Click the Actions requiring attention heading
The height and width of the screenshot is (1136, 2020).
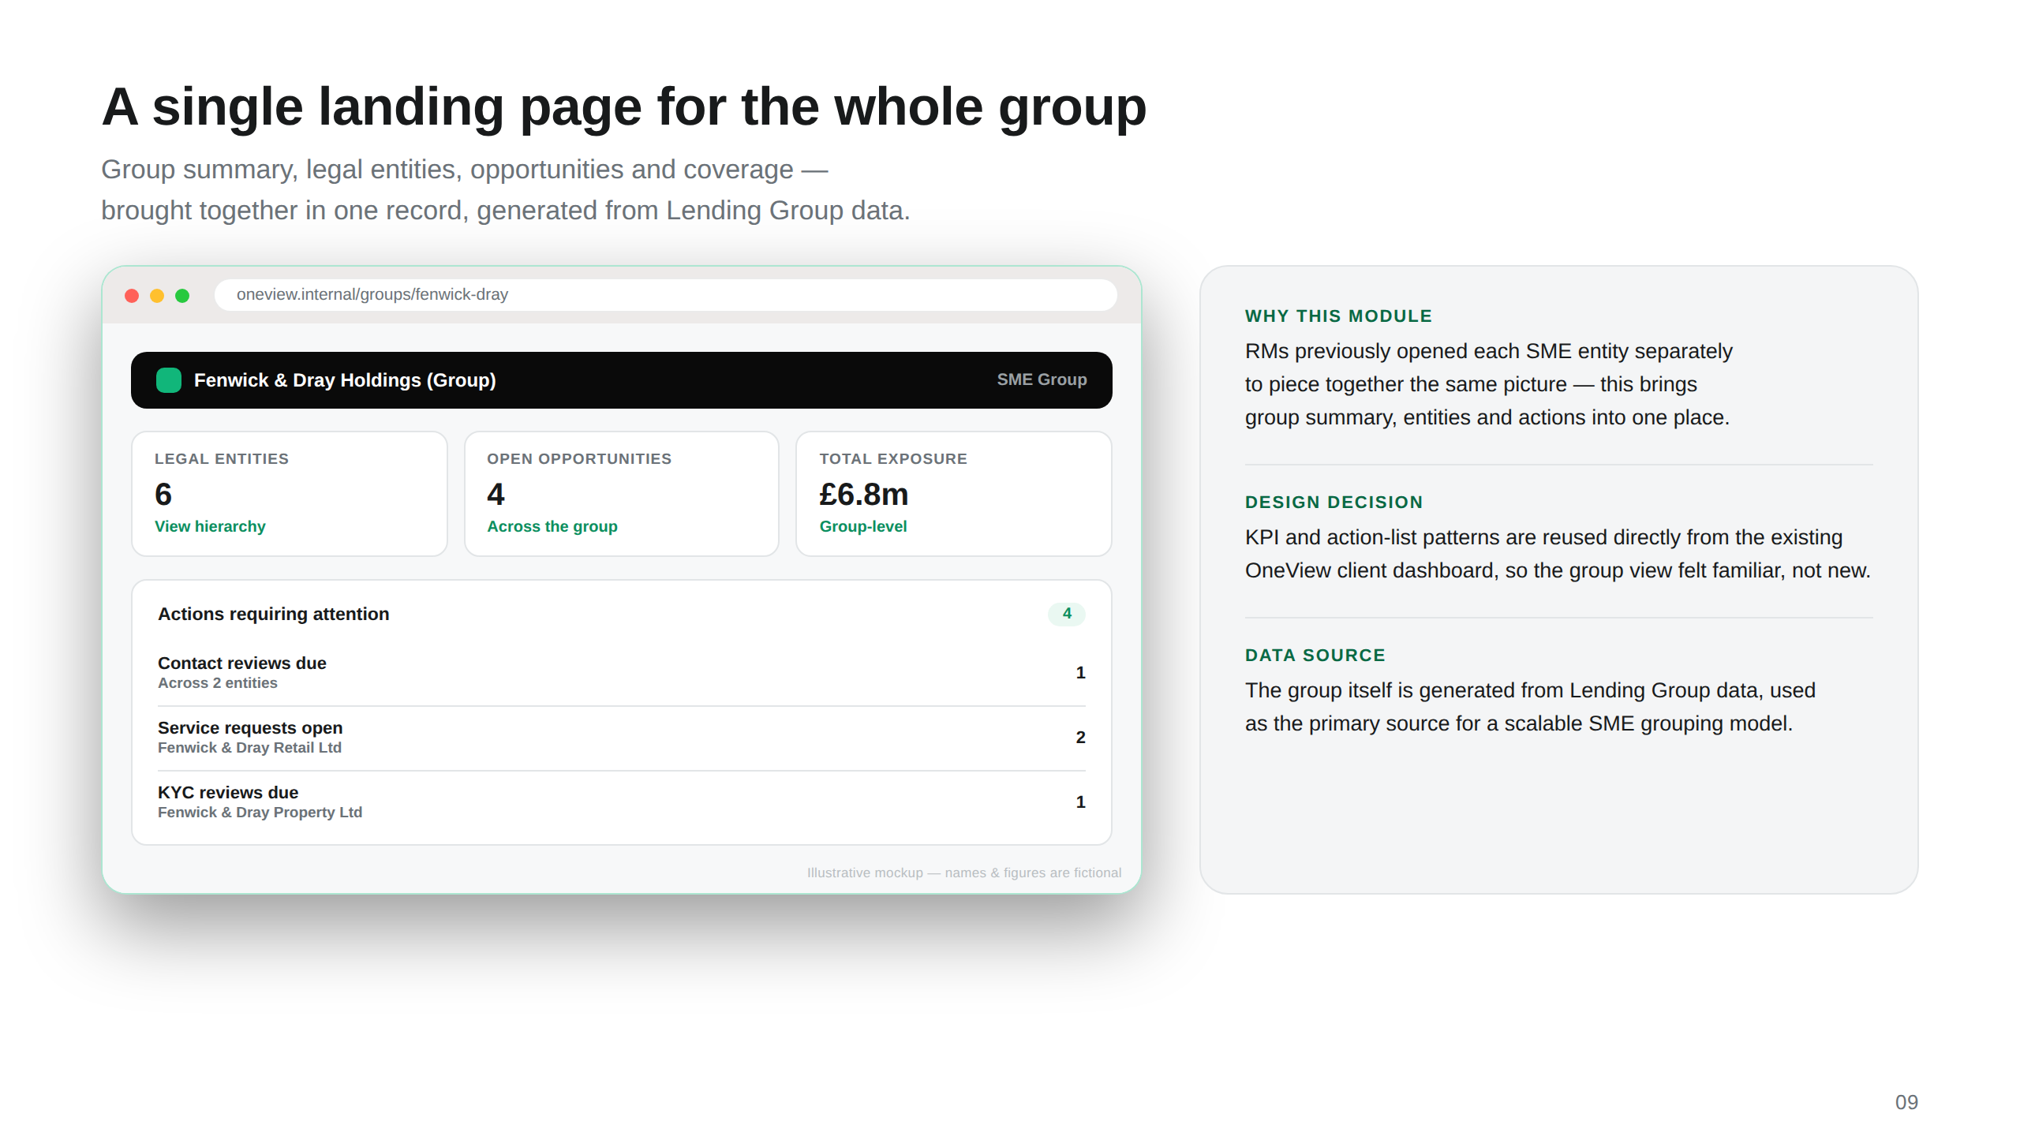point(273,614)
